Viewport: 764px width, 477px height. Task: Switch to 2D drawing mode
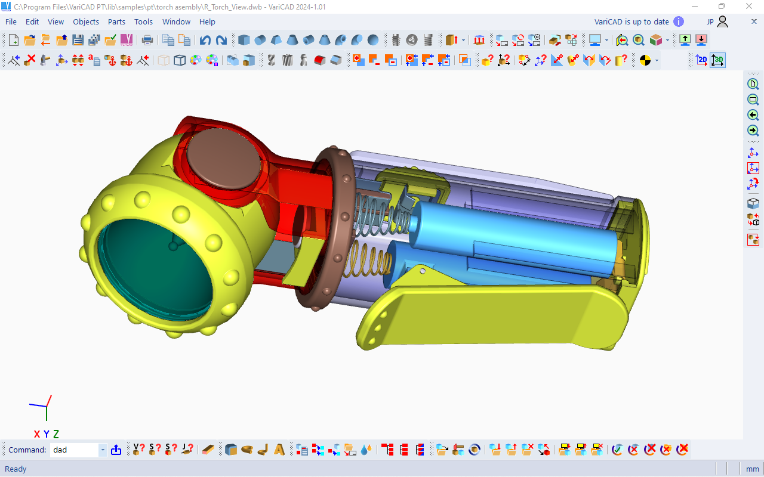click(x=701, y=60)
